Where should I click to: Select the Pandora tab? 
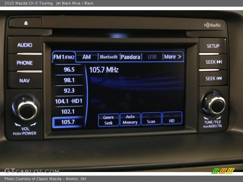131,57
